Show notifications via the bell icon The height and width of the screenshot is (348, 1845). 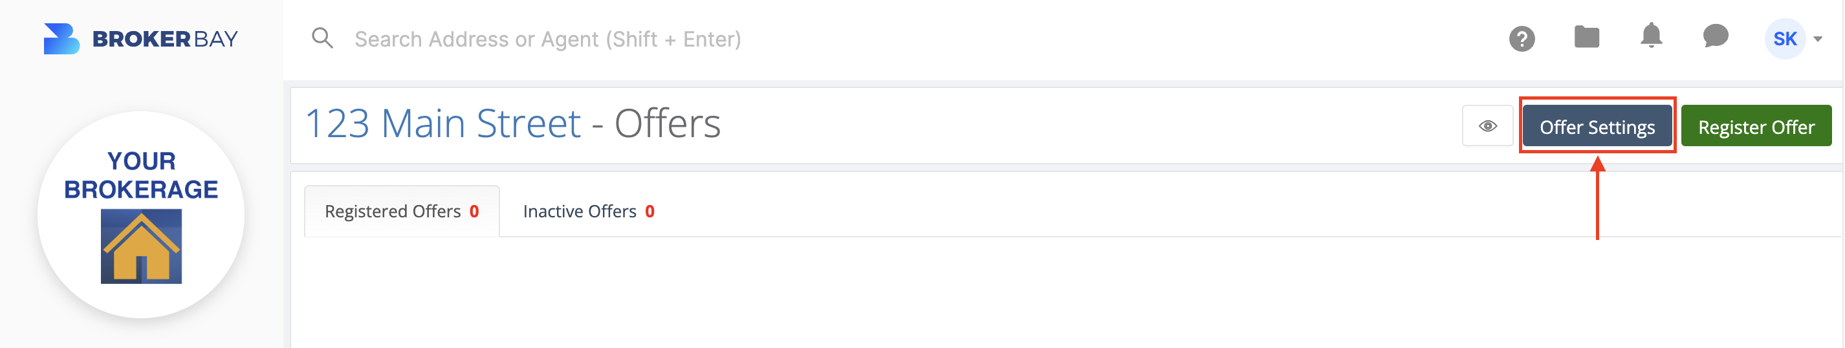click(1651, 36)
